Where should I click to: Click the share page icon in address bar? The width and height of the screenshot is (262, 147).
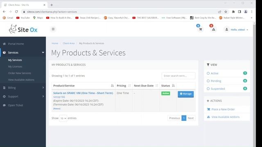coord(219,12)
